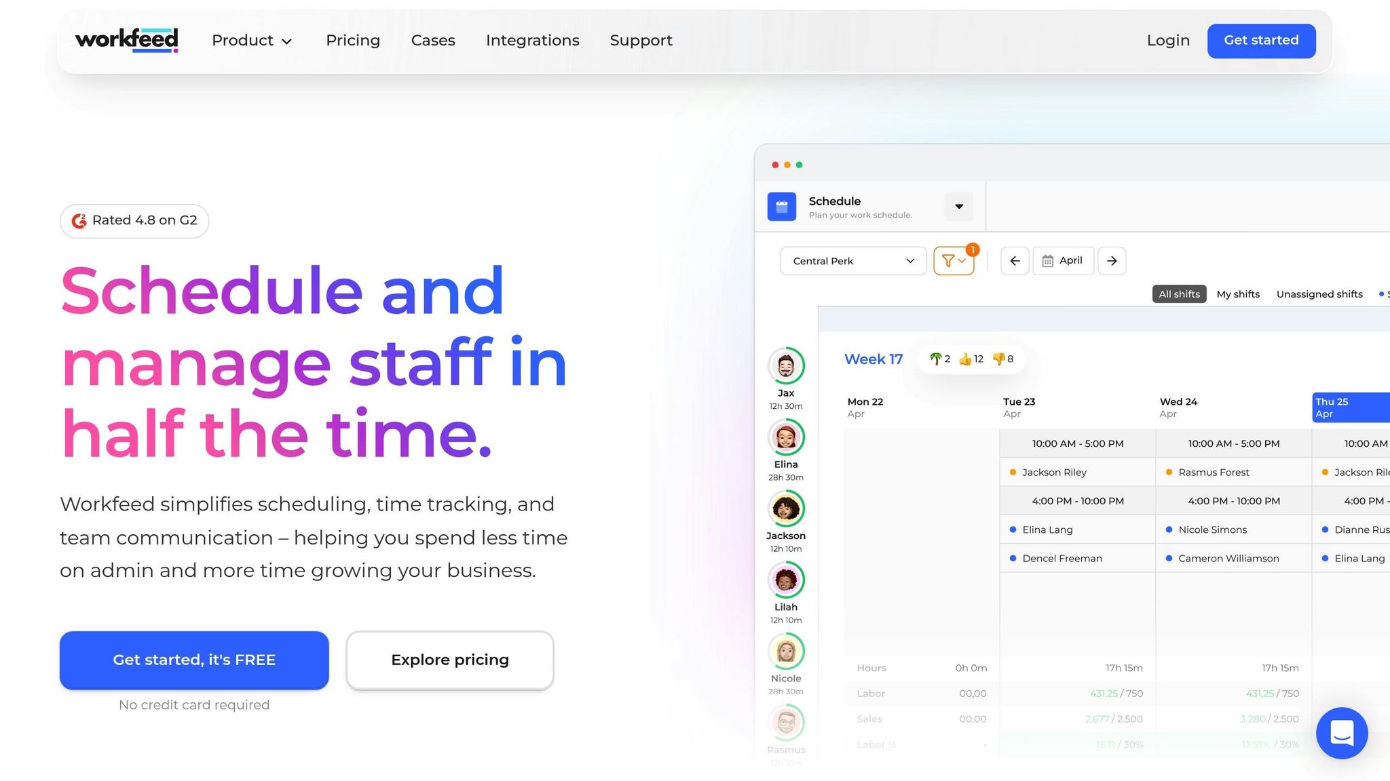Click the G2 logo in rating badge
The width and height of the screenshot is (1390, 781).
click(x=79, y=221)
